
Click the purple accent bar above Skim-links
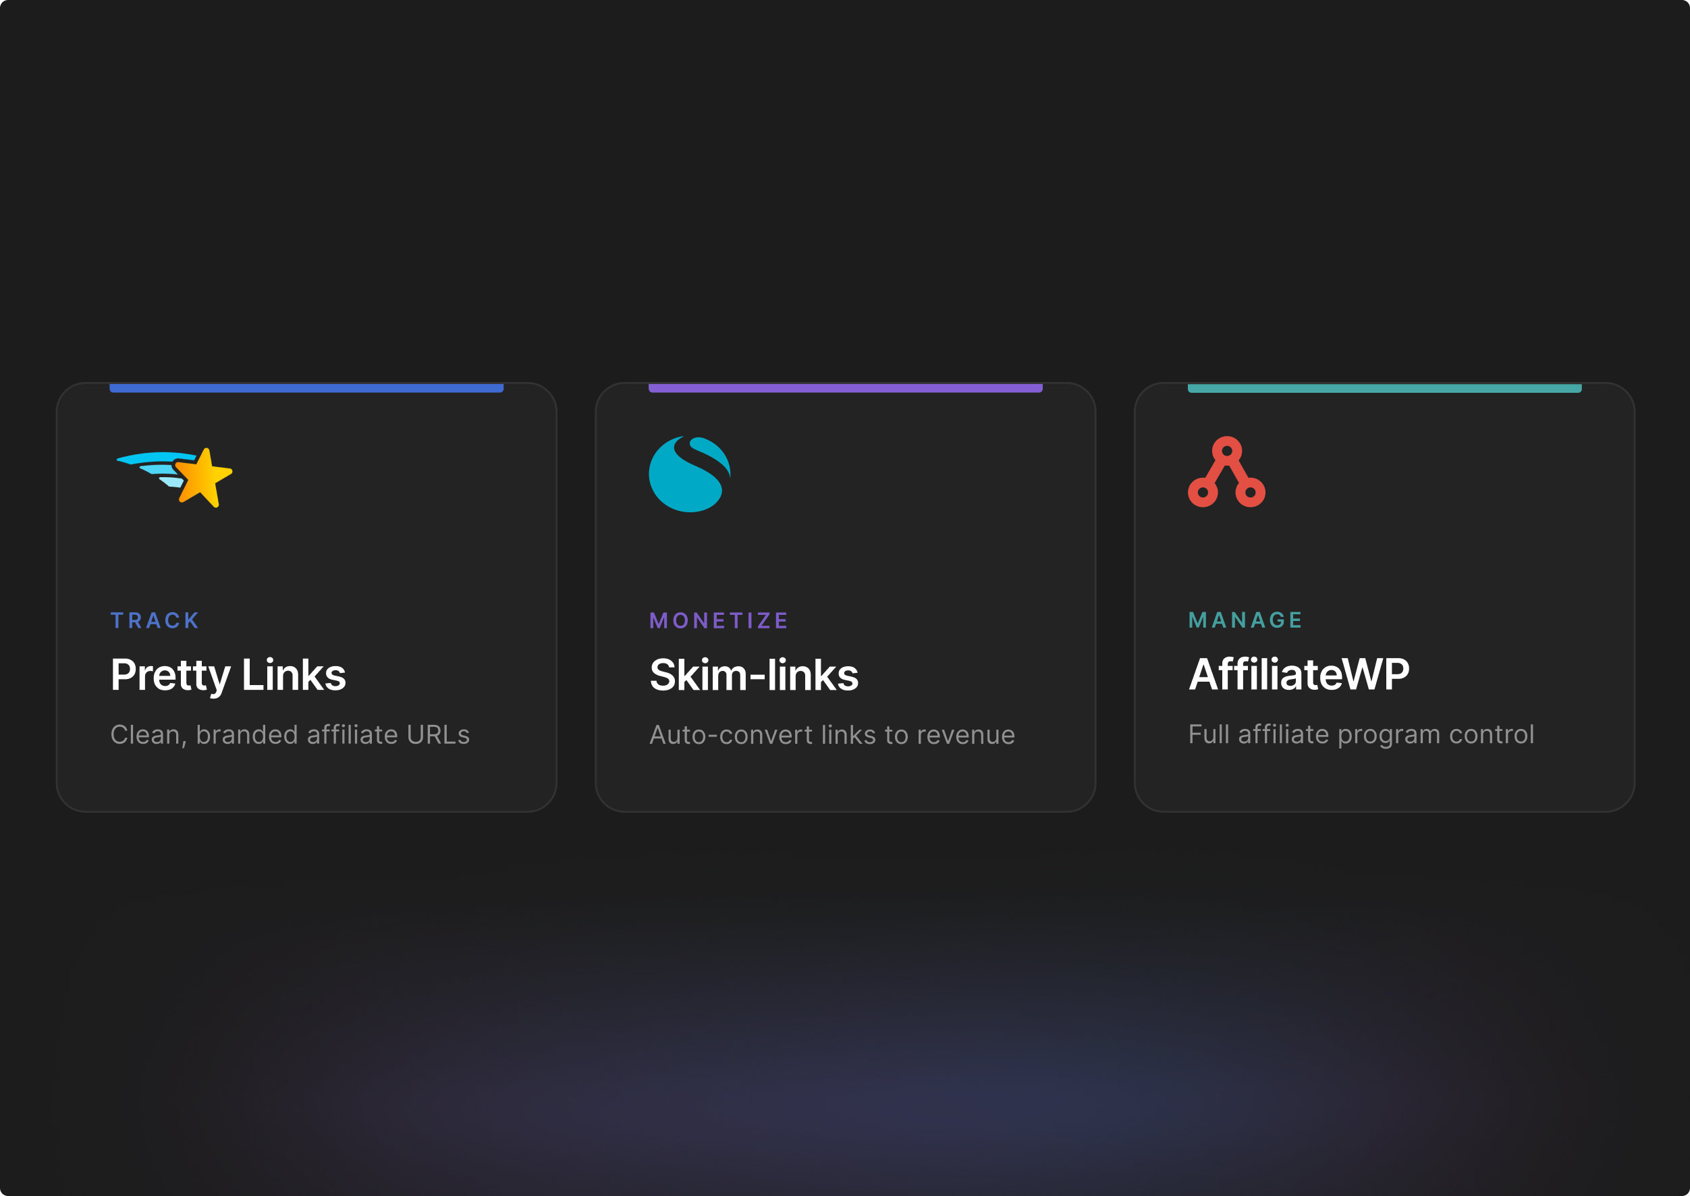click(846, 387)
